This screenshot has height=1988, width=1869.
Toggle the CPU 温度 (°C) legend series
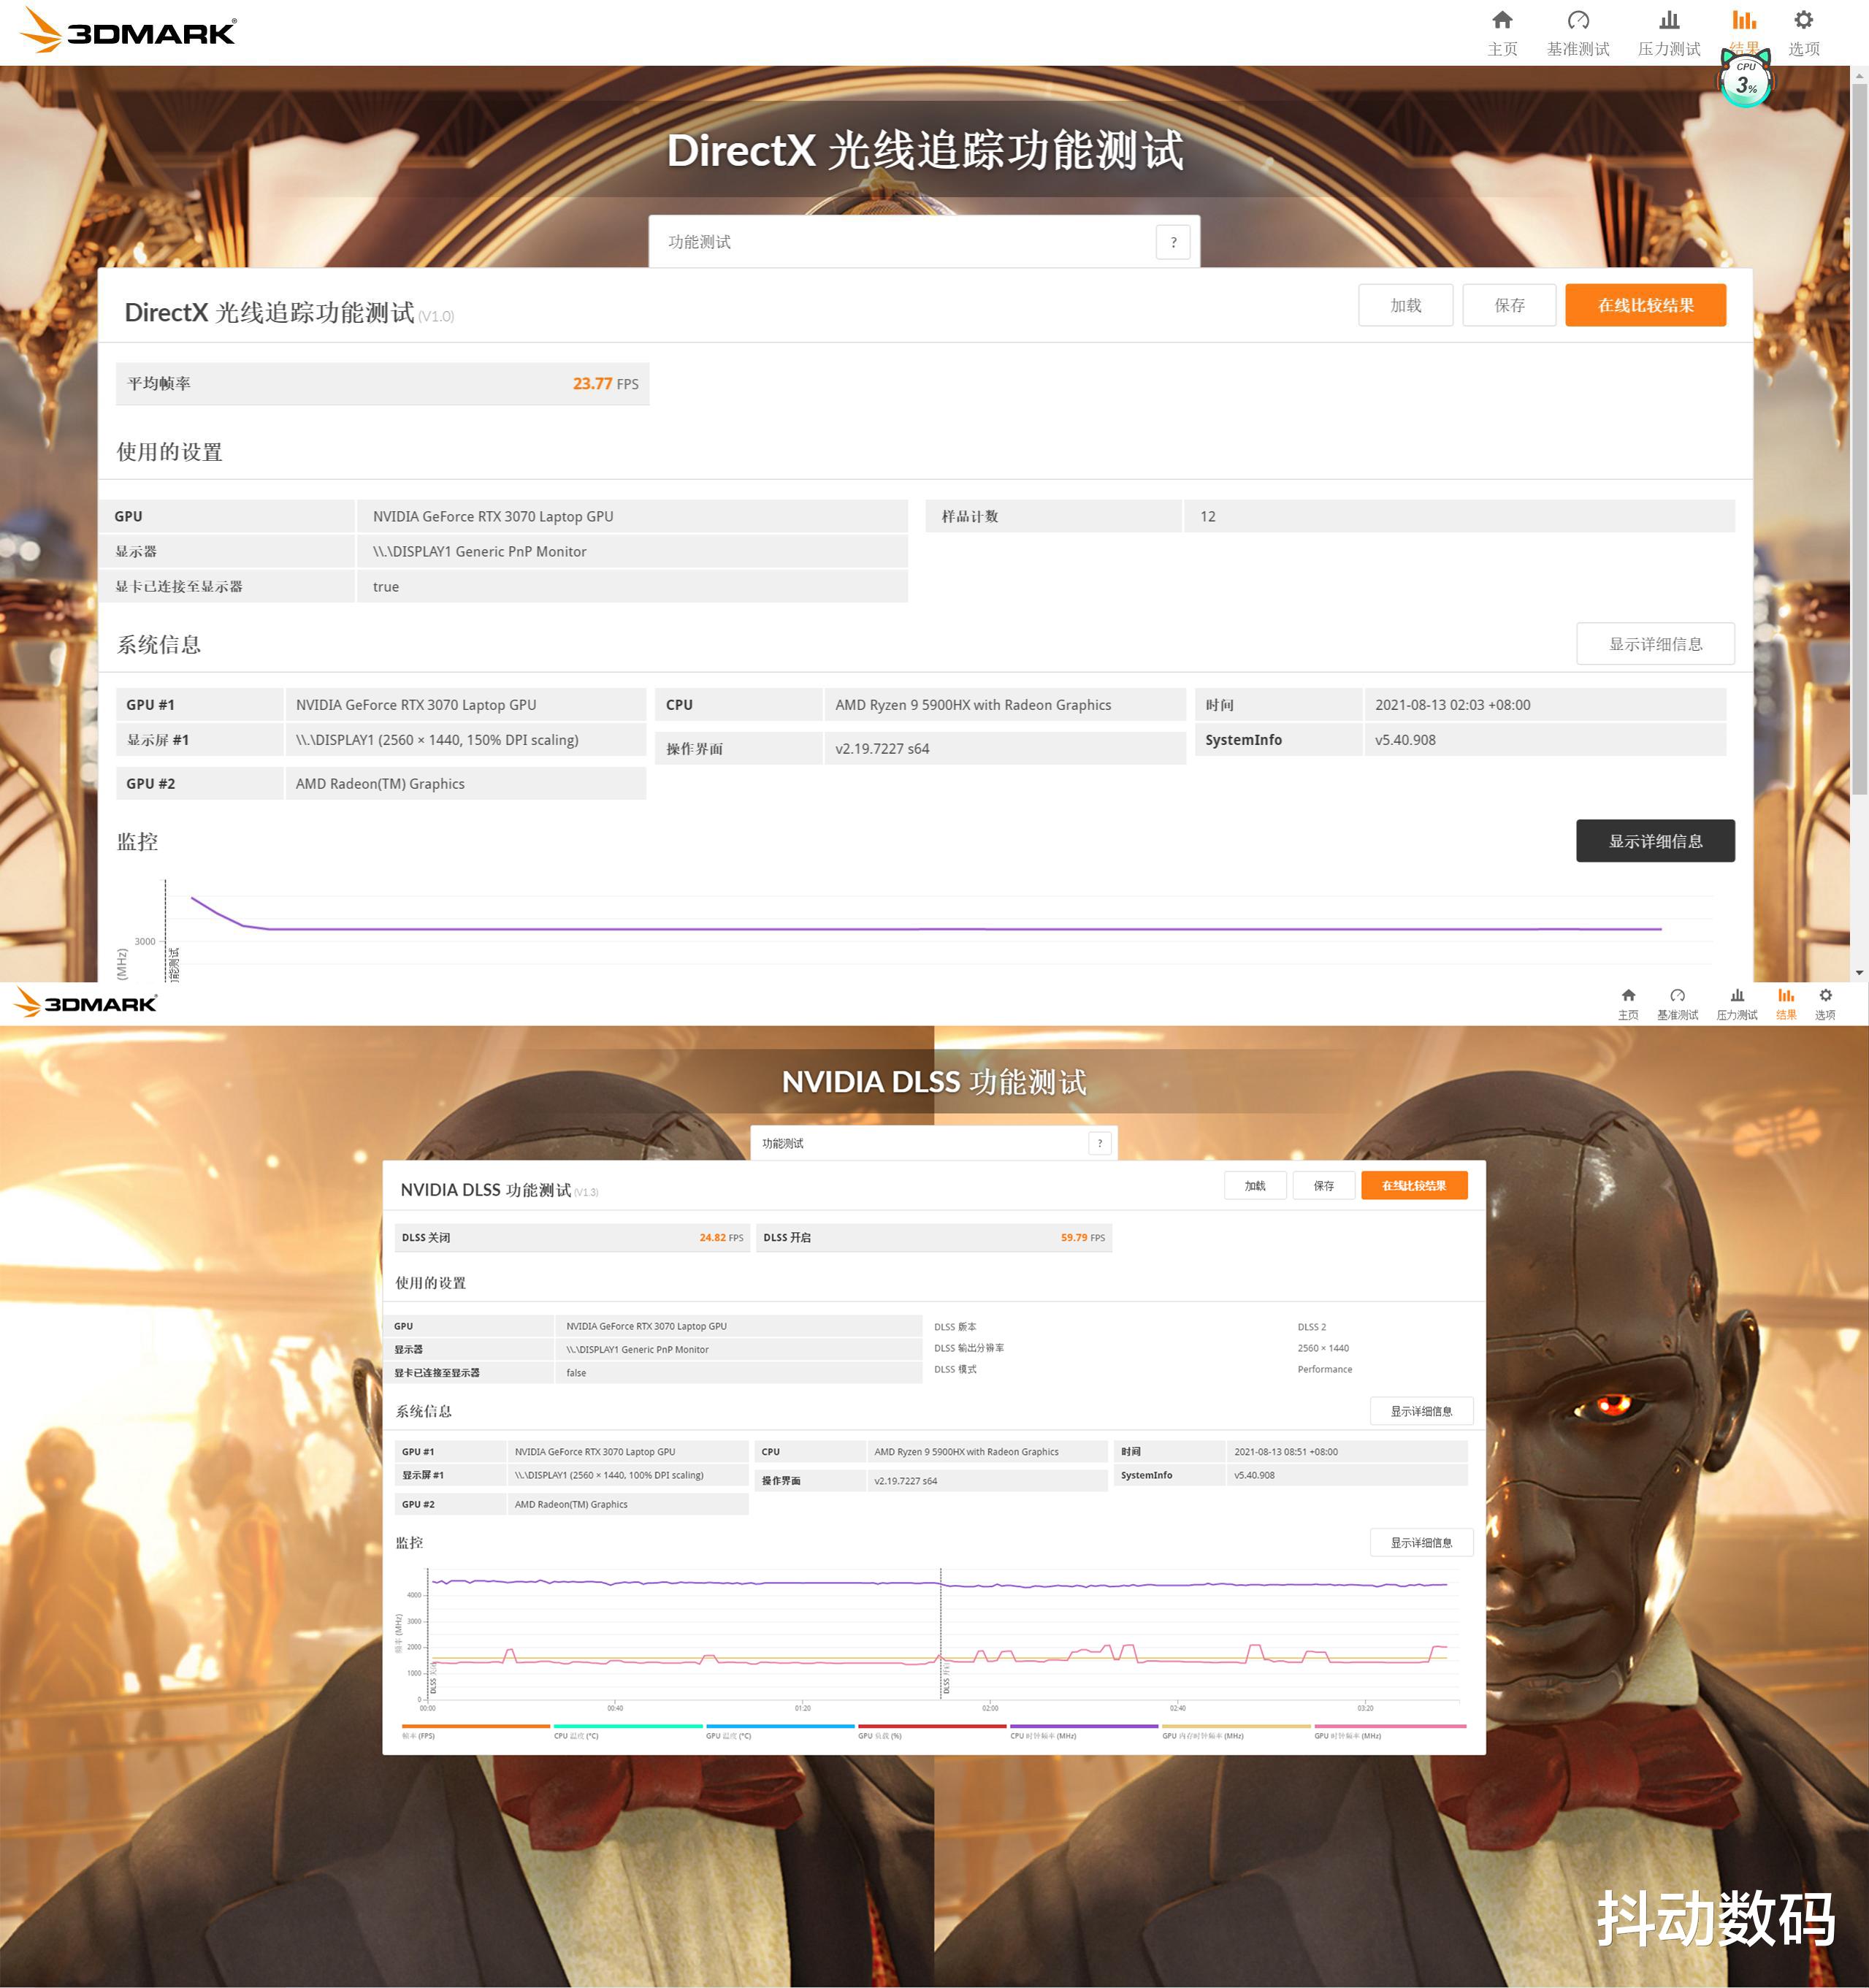point(628,1732)
